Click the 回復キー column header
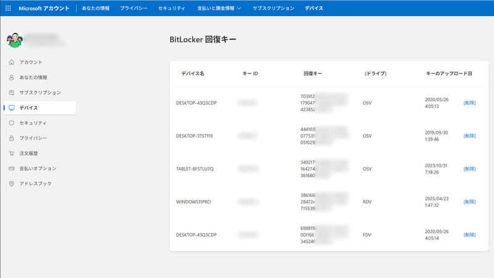Screen dimensions: 494x278 point(313,74)
